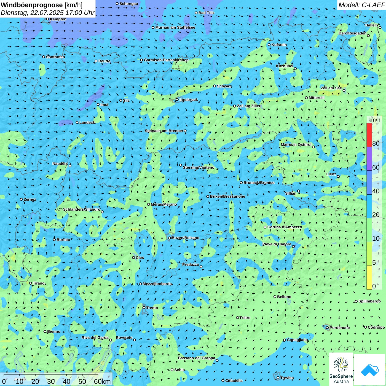Click the Brixen/Bressanone label
Screen dimensions: 386x386
(228, 196)
